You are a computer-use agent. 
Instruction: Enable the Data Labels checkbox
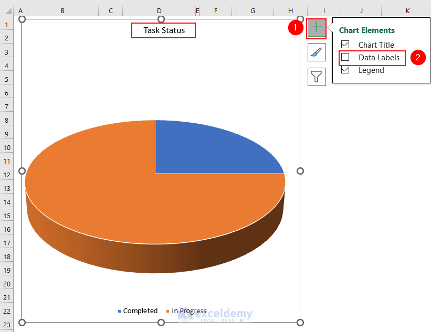click(x=345, y=58)
